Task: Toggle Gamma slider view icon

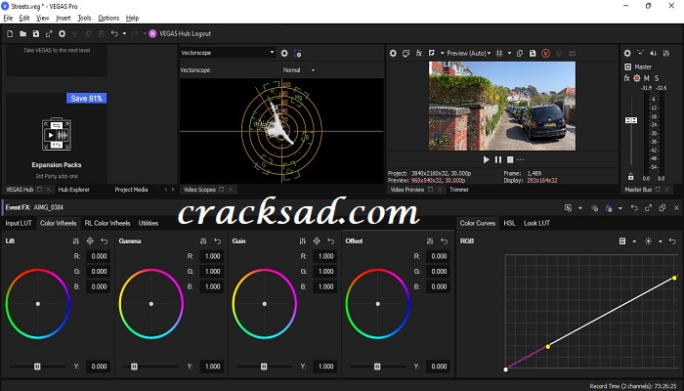Action: [x=203, y=240]
